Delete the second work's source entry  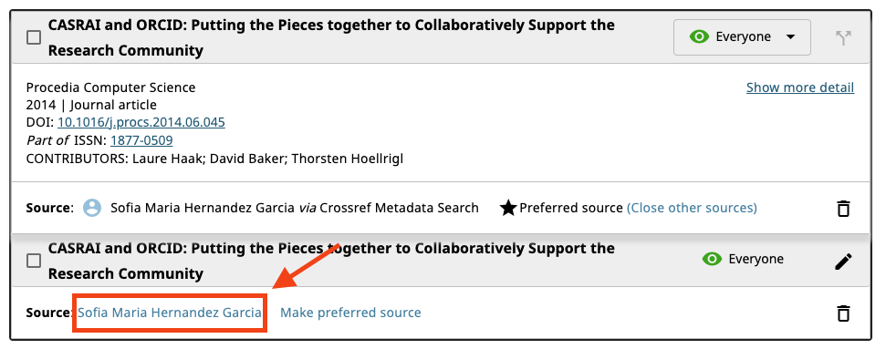point(843,313)
